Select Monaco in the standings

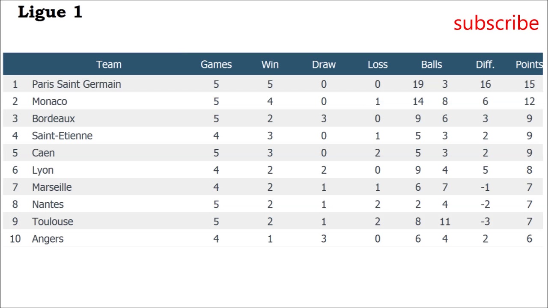click(50, 101)
